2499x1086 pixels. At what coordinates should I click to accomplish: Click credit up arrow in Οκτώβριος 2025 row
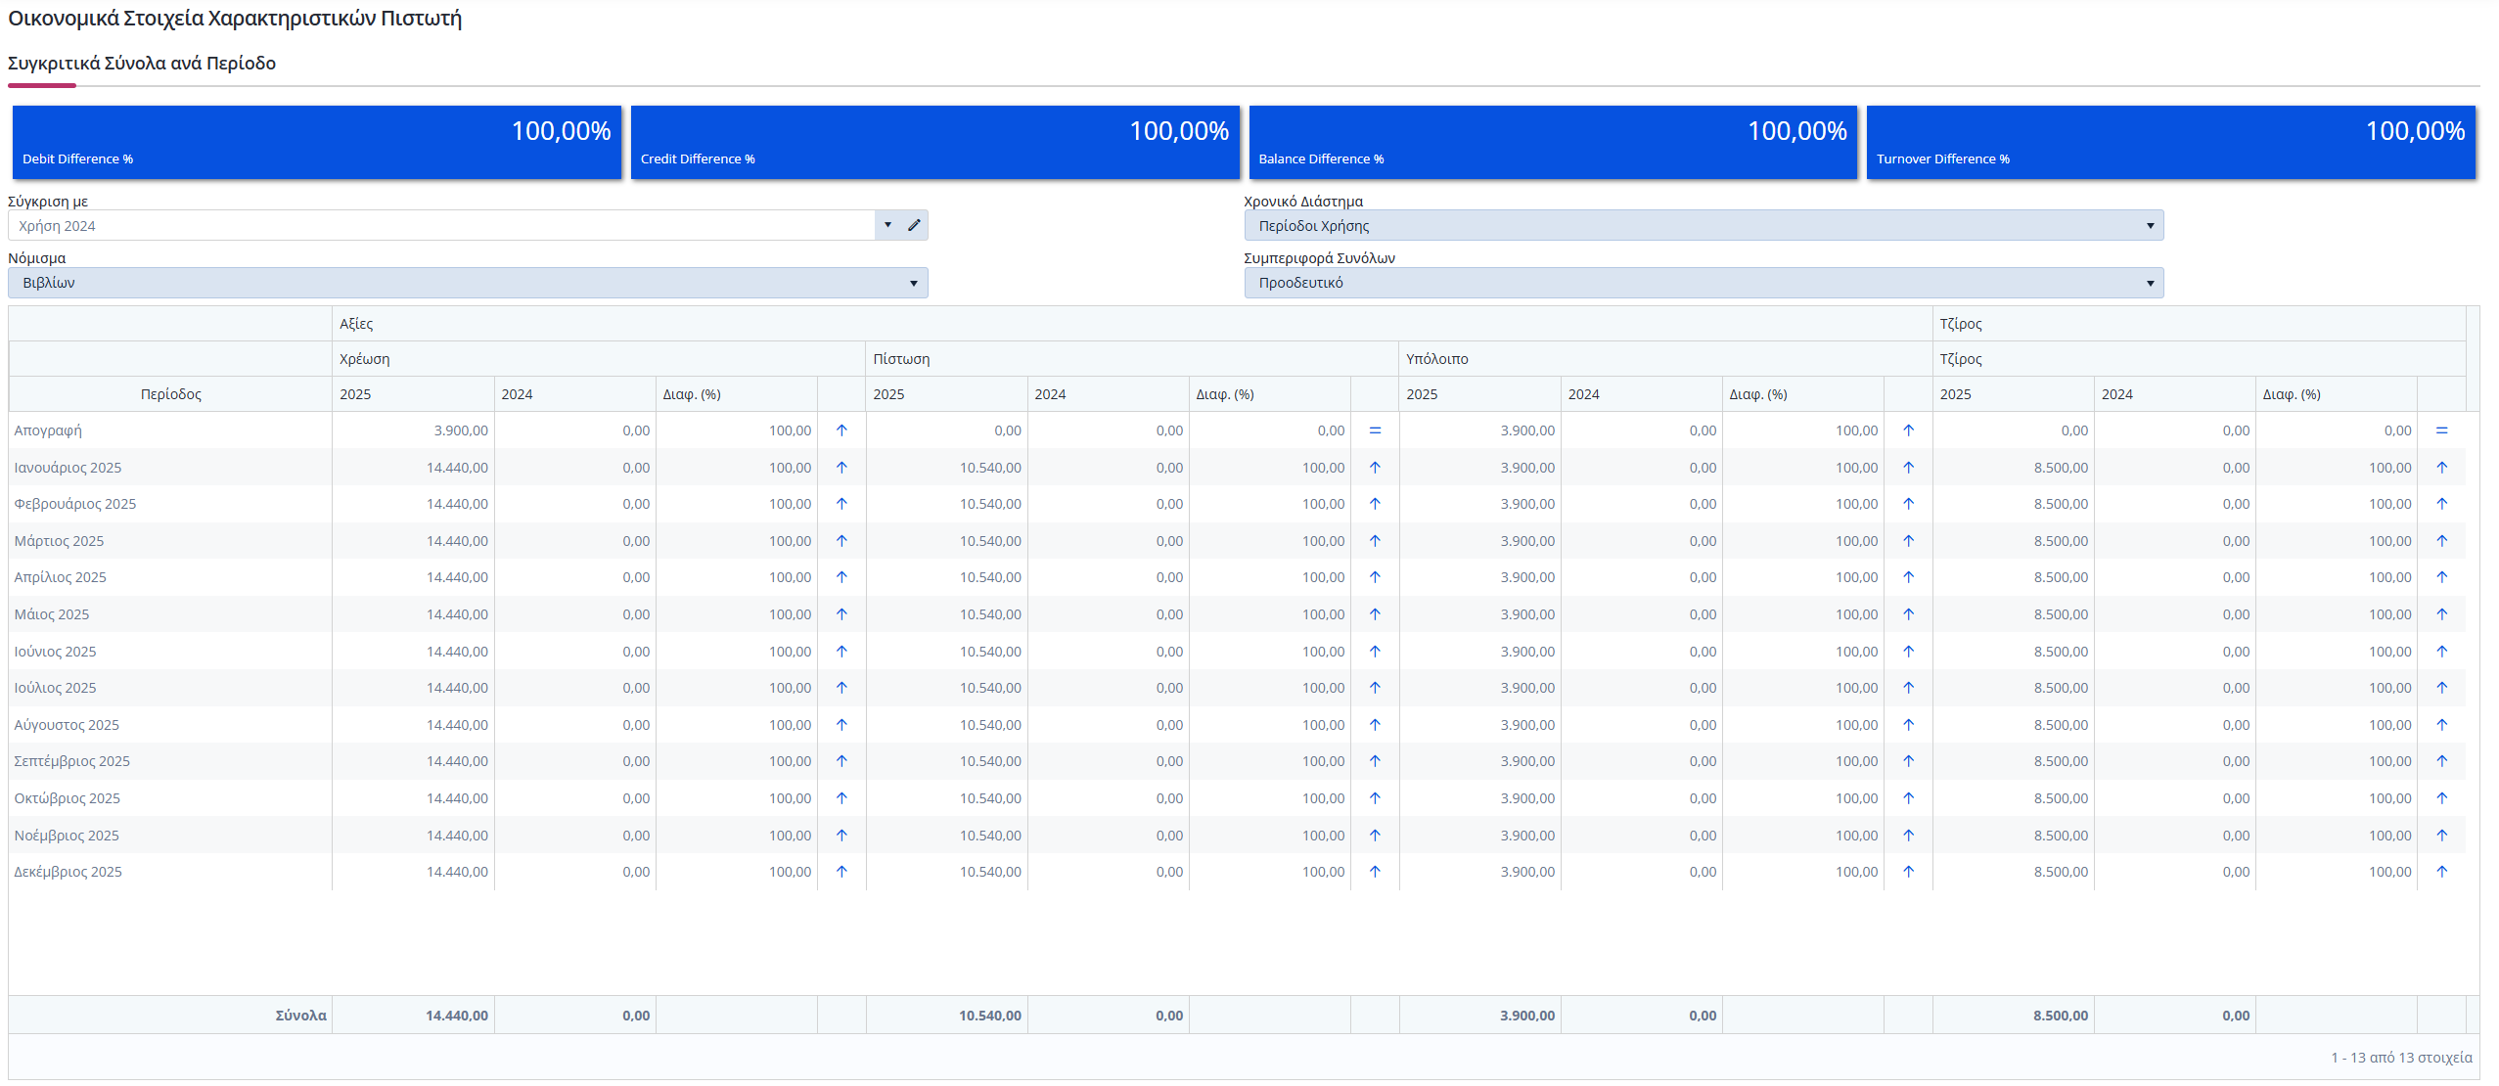tap(1375, 798)
